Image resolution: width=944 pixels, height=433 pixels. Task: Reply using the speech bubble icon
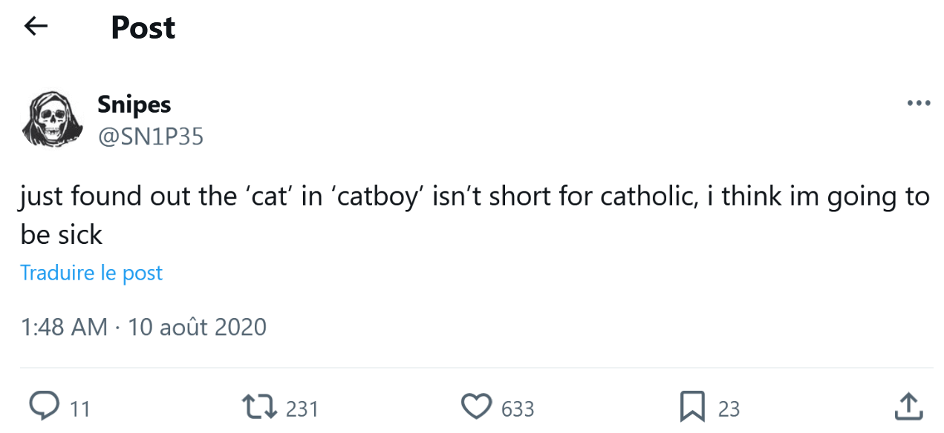tap(44, 406)
